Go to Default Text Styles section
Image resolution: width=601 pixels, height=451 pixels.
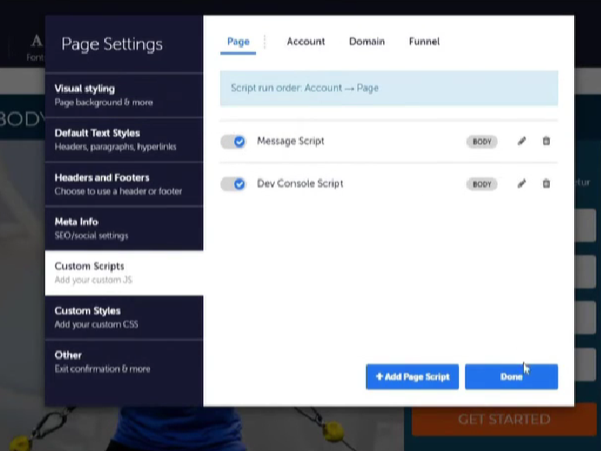coord(124,139)
